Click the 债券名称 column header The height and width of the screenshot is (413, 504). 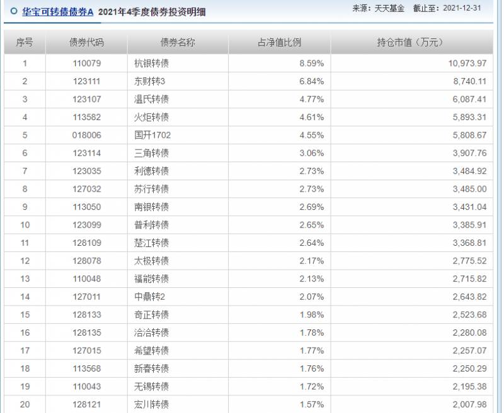coord(178,42)
